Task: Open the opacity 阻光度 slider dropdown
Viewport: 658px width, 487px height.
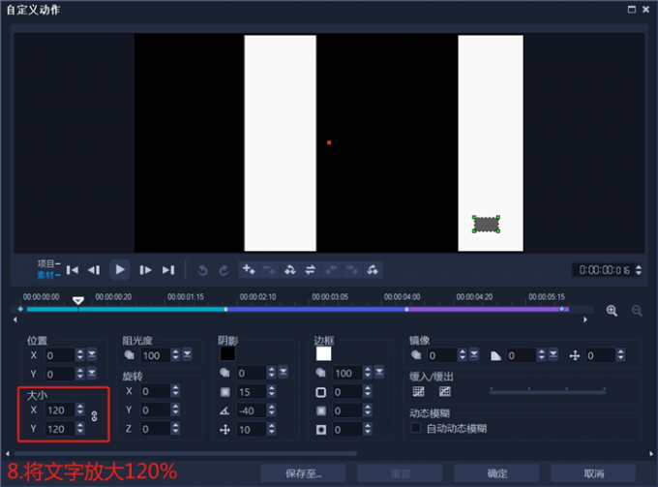Action: click(x=187, y=354)
